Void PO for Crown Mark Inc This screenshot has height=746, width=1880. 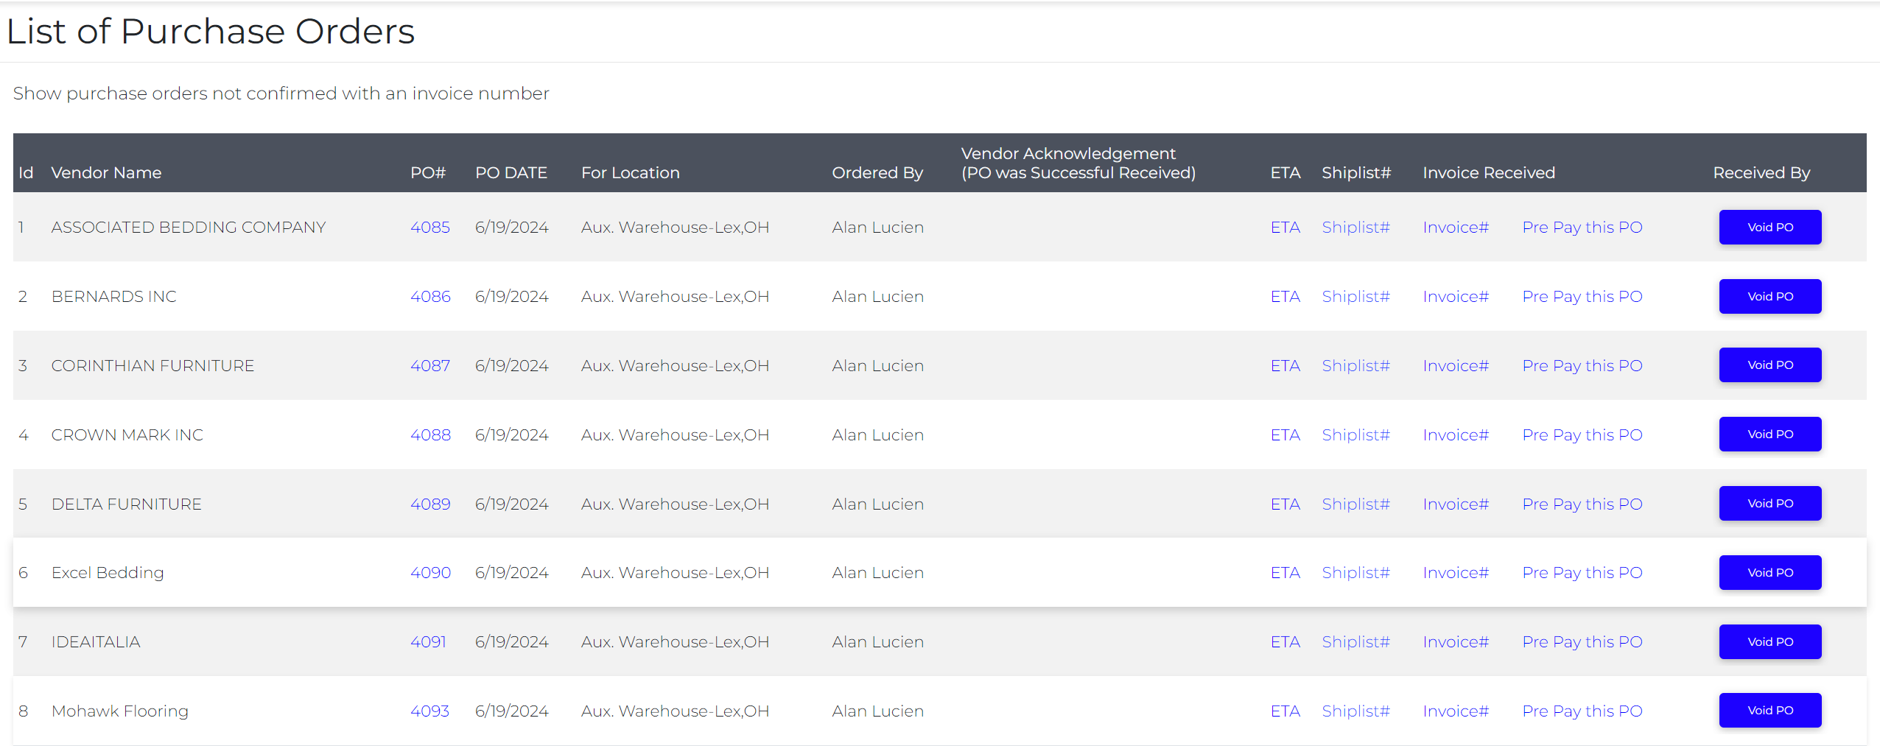[1770, 434]
